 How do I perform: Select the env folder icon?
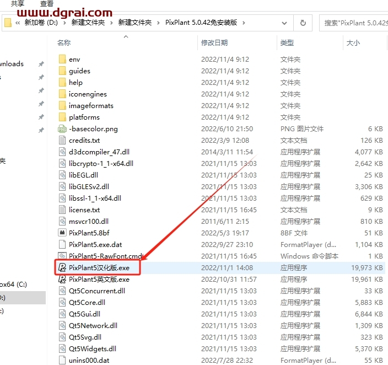[x=62, y=60]
